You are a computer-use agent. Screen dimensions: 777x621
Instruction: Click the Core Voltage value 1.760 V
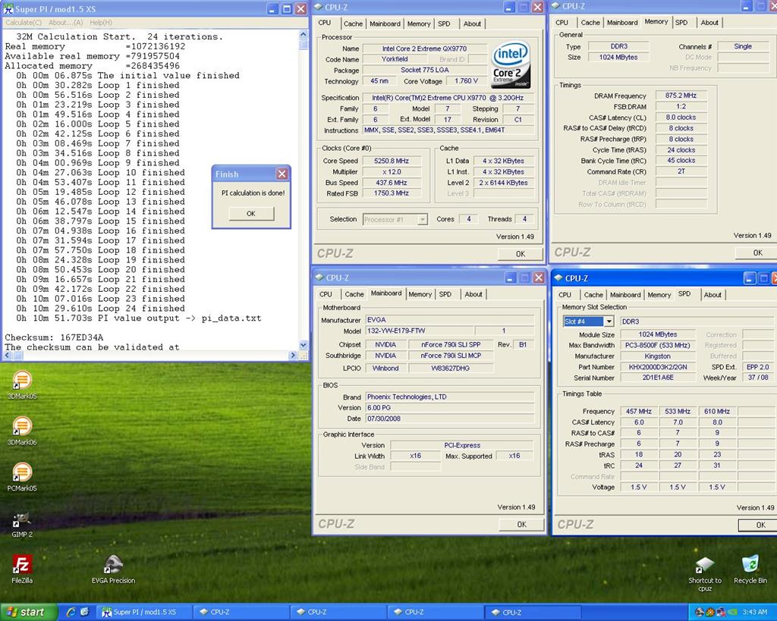(466, 80)
